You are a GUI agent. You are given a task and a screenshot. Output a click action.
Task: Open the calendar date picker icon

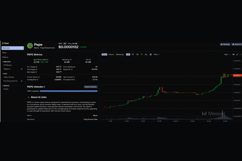click(151, 55)
